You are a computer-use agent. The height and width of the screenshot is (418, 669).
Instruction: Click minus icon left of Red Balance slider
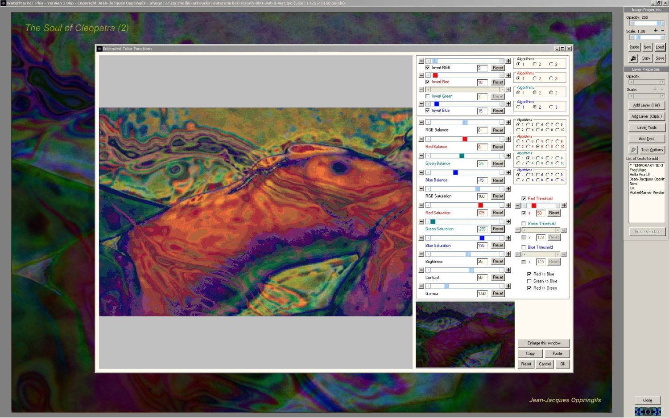point(421,139)
